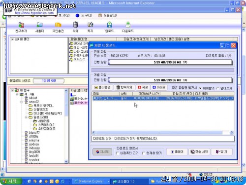Check the 현재창 닫기 checkbox

pyautogui.click(x=144, y=153)
